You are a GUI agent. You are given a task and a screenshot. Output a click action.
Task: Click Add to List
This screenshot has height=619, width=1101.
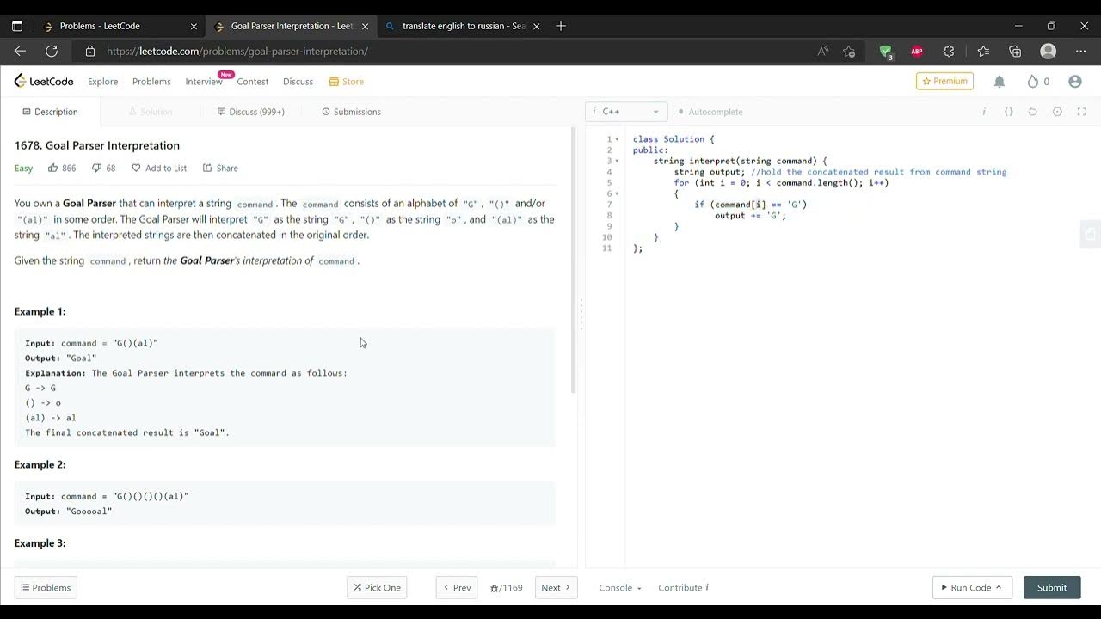coord(159,168)
